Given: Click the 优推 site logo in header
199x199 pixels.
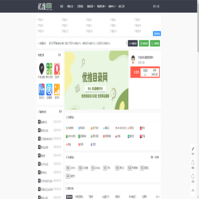Looking at the screenshot, I should (45, 6).
